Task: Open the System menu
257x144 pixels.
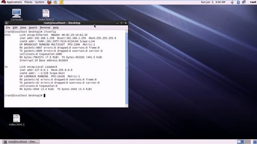Action: pyautogui.click(x=39, y=2)
